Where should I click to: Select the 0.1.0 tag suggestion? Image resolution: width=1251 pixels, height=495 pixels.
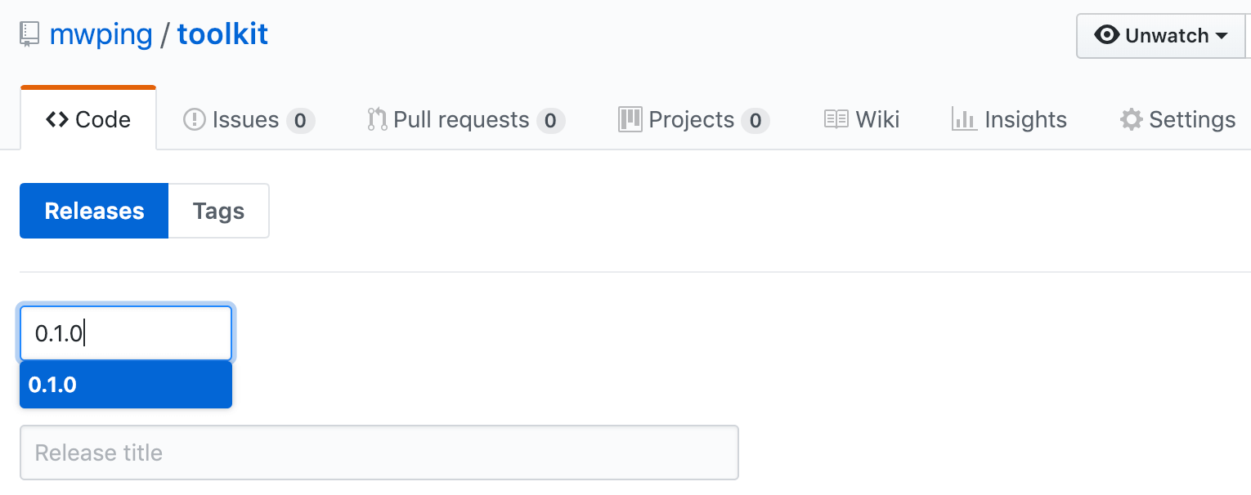click(126, 385)
